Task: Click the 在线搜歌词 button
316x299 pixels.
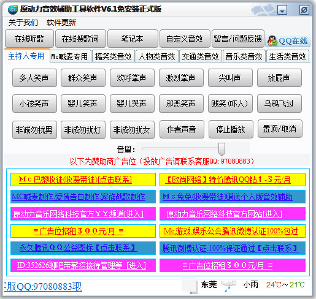Action: click(80, 39)
